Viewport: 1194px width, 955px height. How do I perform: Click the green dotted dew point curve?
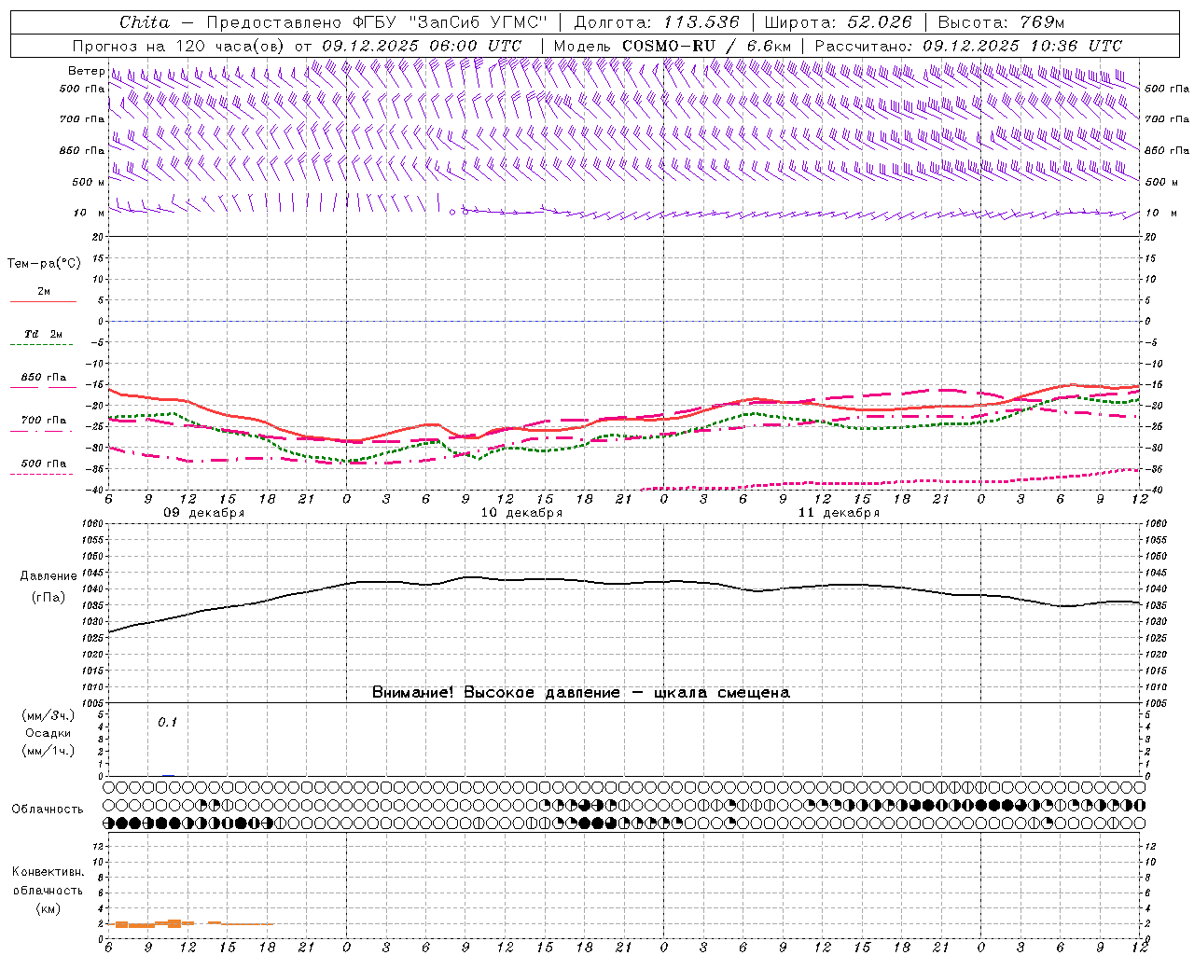coord(624,436)
